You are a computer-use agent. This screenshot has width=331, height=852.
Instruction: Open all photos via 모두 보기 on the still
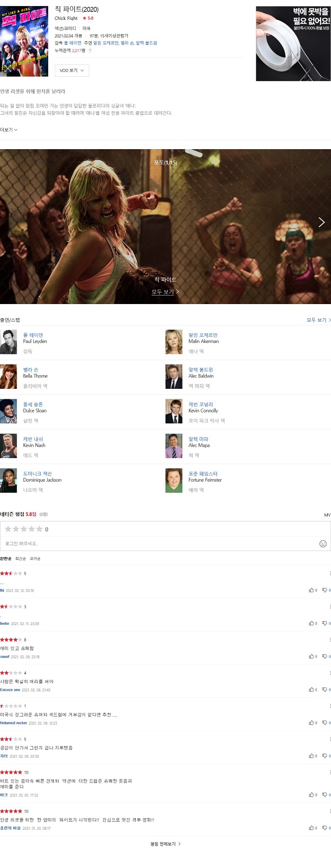coord(165,292)
